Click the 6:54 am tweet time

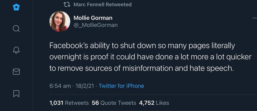tap(60, 86)
